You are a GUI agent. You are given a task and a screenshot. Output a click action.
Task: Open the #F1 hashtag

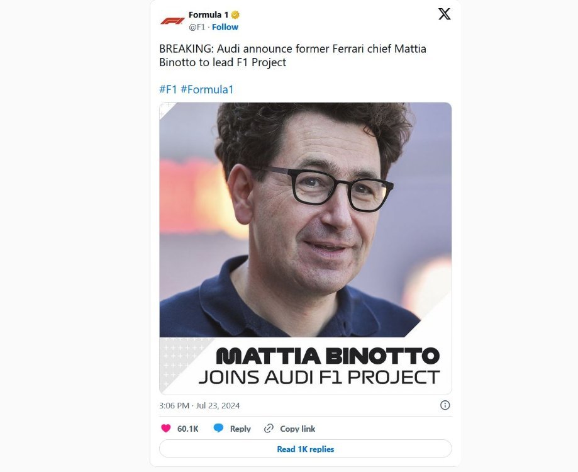tap(168, 89)
